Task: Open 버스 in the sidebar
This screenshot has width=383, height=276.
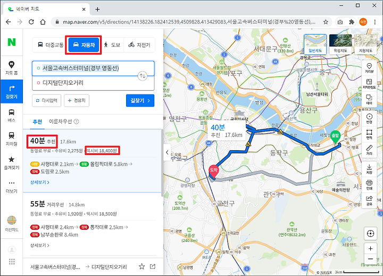Action: 12,115
